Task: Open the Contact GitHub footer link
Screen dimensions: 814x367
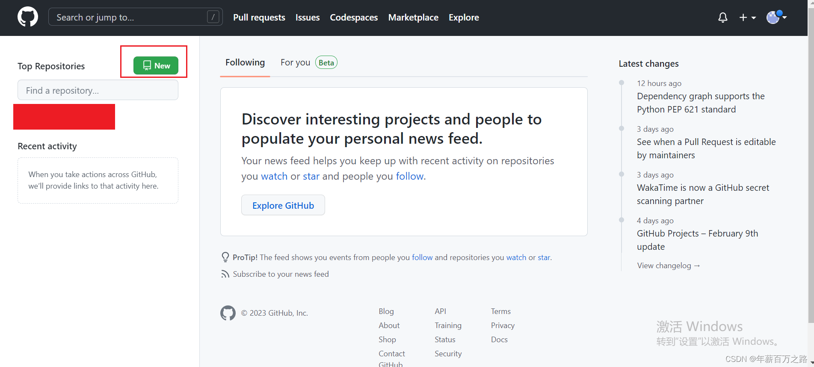Action: (x=391, y=358)
